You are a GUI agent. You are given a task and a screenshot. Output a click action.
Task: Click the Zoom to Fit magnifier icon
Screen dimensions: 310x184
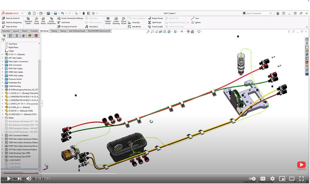point(148,31)
